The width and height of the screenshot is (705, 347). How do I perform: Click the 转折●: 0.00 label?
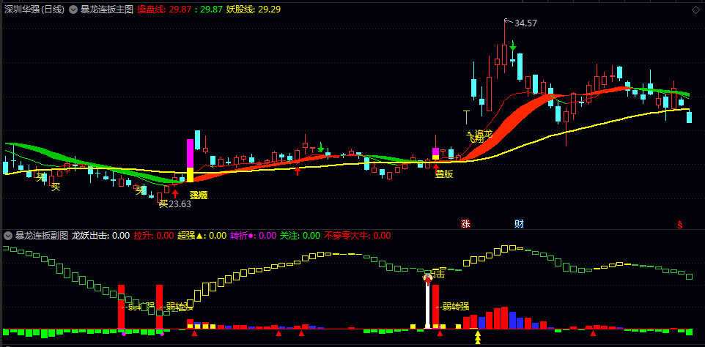pos(253,236)
